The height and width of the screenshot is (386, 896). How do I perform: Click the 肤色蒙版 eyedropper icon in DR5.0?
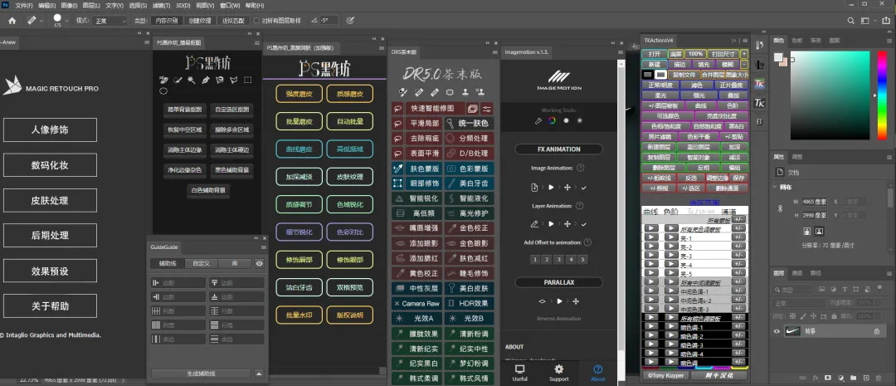(x=397, y=169)
